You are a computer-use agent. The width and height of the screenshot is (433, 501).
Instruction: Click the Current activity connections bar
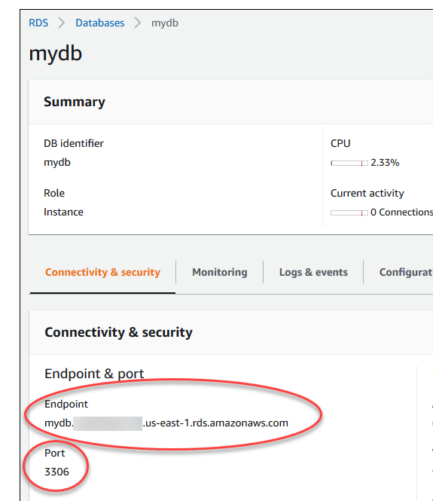[x=349, y=212]
